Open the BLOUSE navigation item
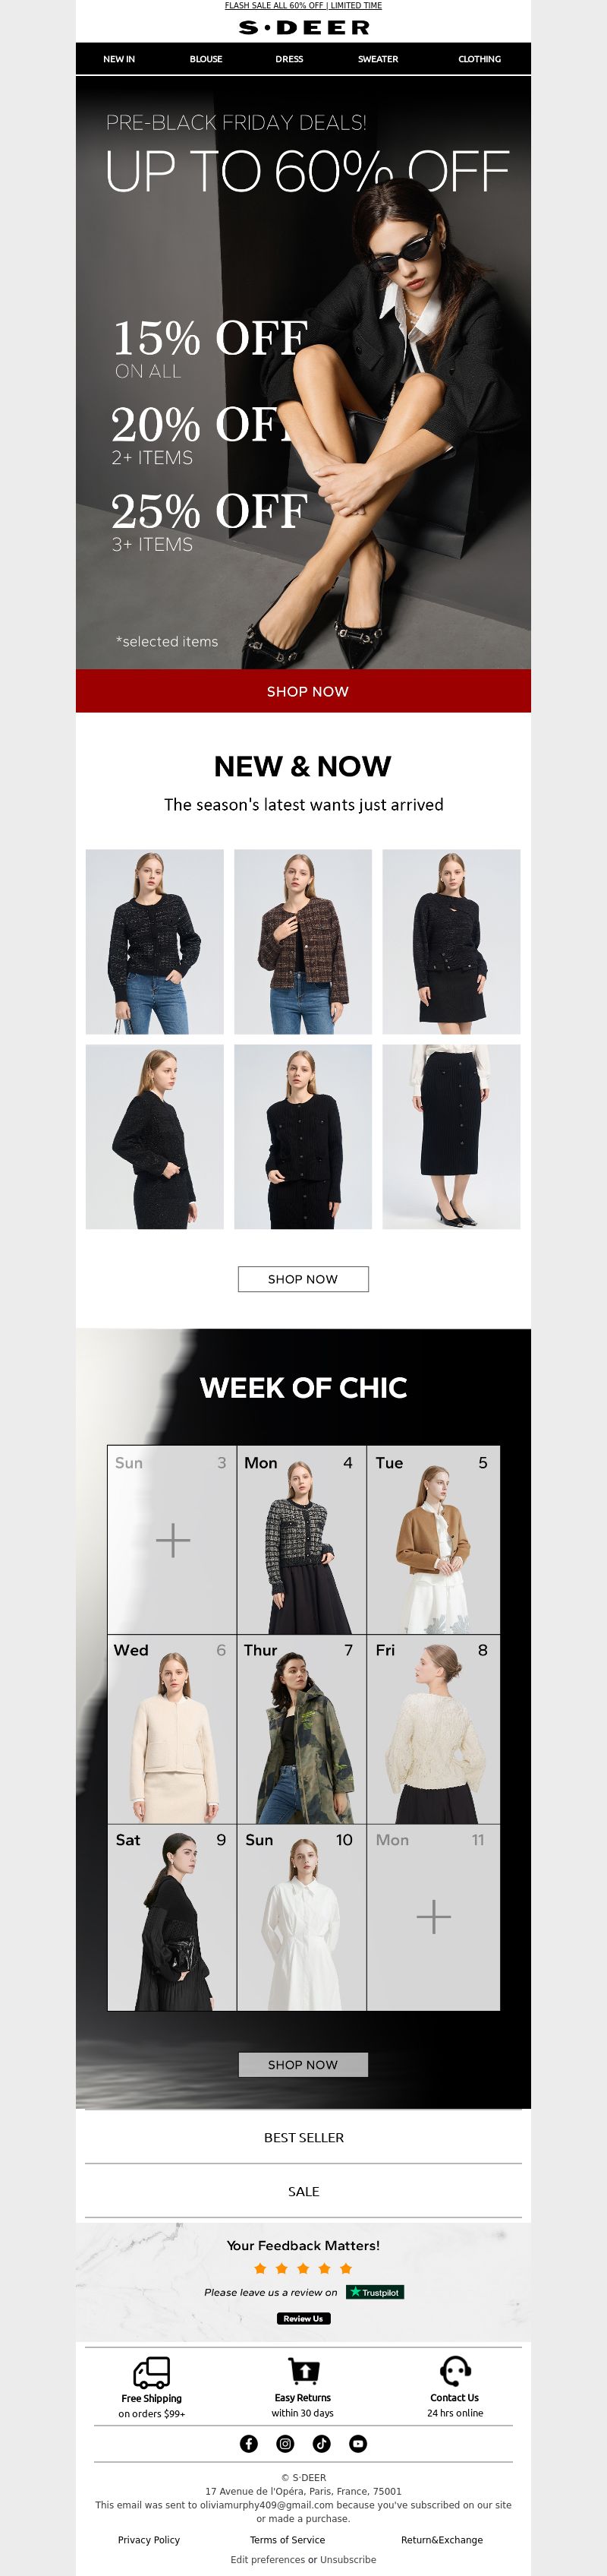Screen dimensions: 607x2576 (206, 59)
